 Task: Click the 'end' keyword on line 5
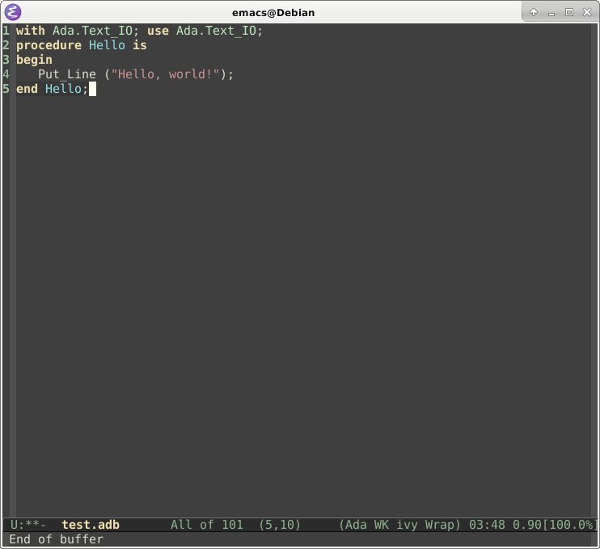coord(27,89)
